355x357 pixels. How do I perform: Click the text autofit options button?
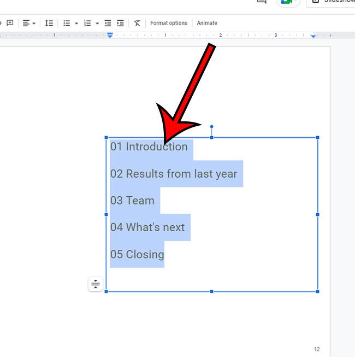point(96,284)
